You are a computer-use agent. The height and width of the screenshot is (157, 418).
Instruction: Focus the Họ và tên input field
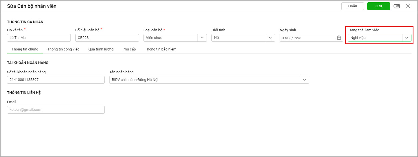[39, 38]
